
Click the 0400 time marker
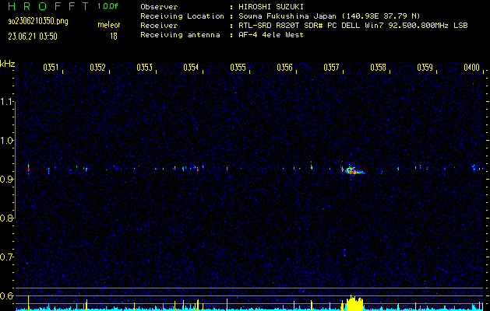point(472,68)
